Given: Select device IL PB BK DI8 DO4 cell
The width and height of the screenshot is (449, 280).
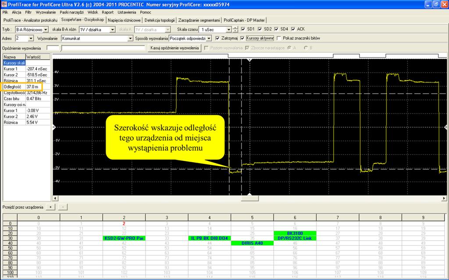Looking at the screenshot, I should click(x=210, y=238).
